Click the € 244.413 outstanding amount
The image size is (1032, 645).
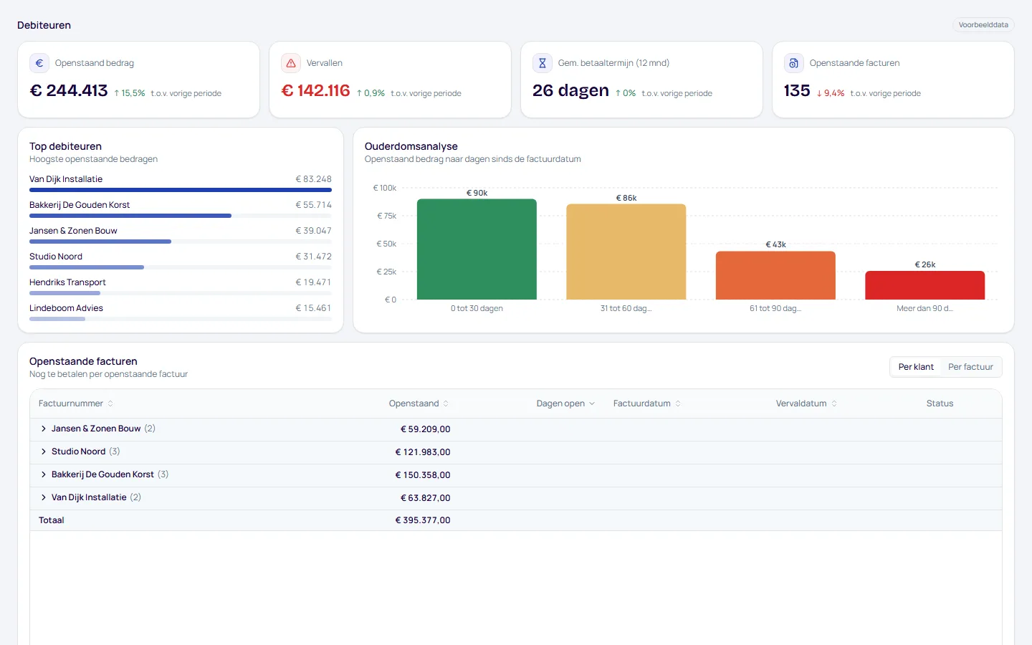coord(69,91)
